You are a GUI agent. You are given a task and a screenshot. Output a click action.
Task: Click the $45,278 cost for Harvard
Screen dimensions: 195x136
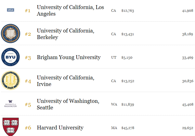(x=128, y=128)
